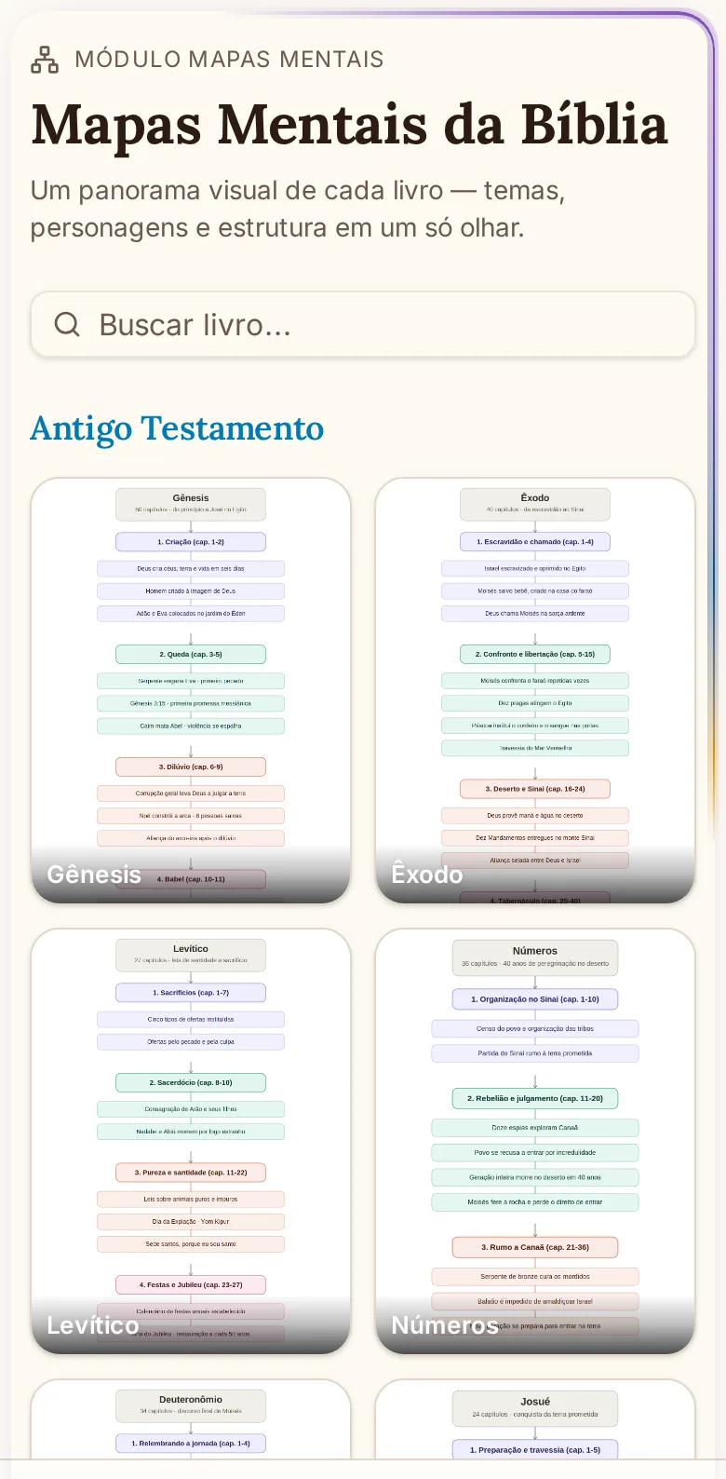Open the Êxodo mind map card
The image size is (726, 1479).
pos(535,690)
